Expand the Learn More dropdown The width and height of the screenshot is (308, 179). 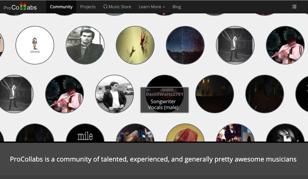[x=152, y=7]
